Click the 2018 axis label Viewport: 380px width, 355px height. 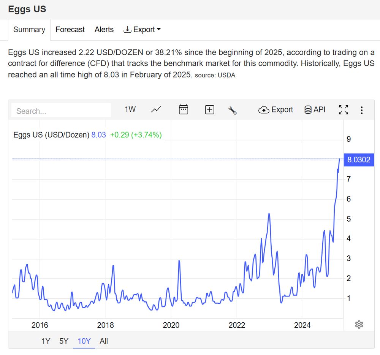pos(105,325)
